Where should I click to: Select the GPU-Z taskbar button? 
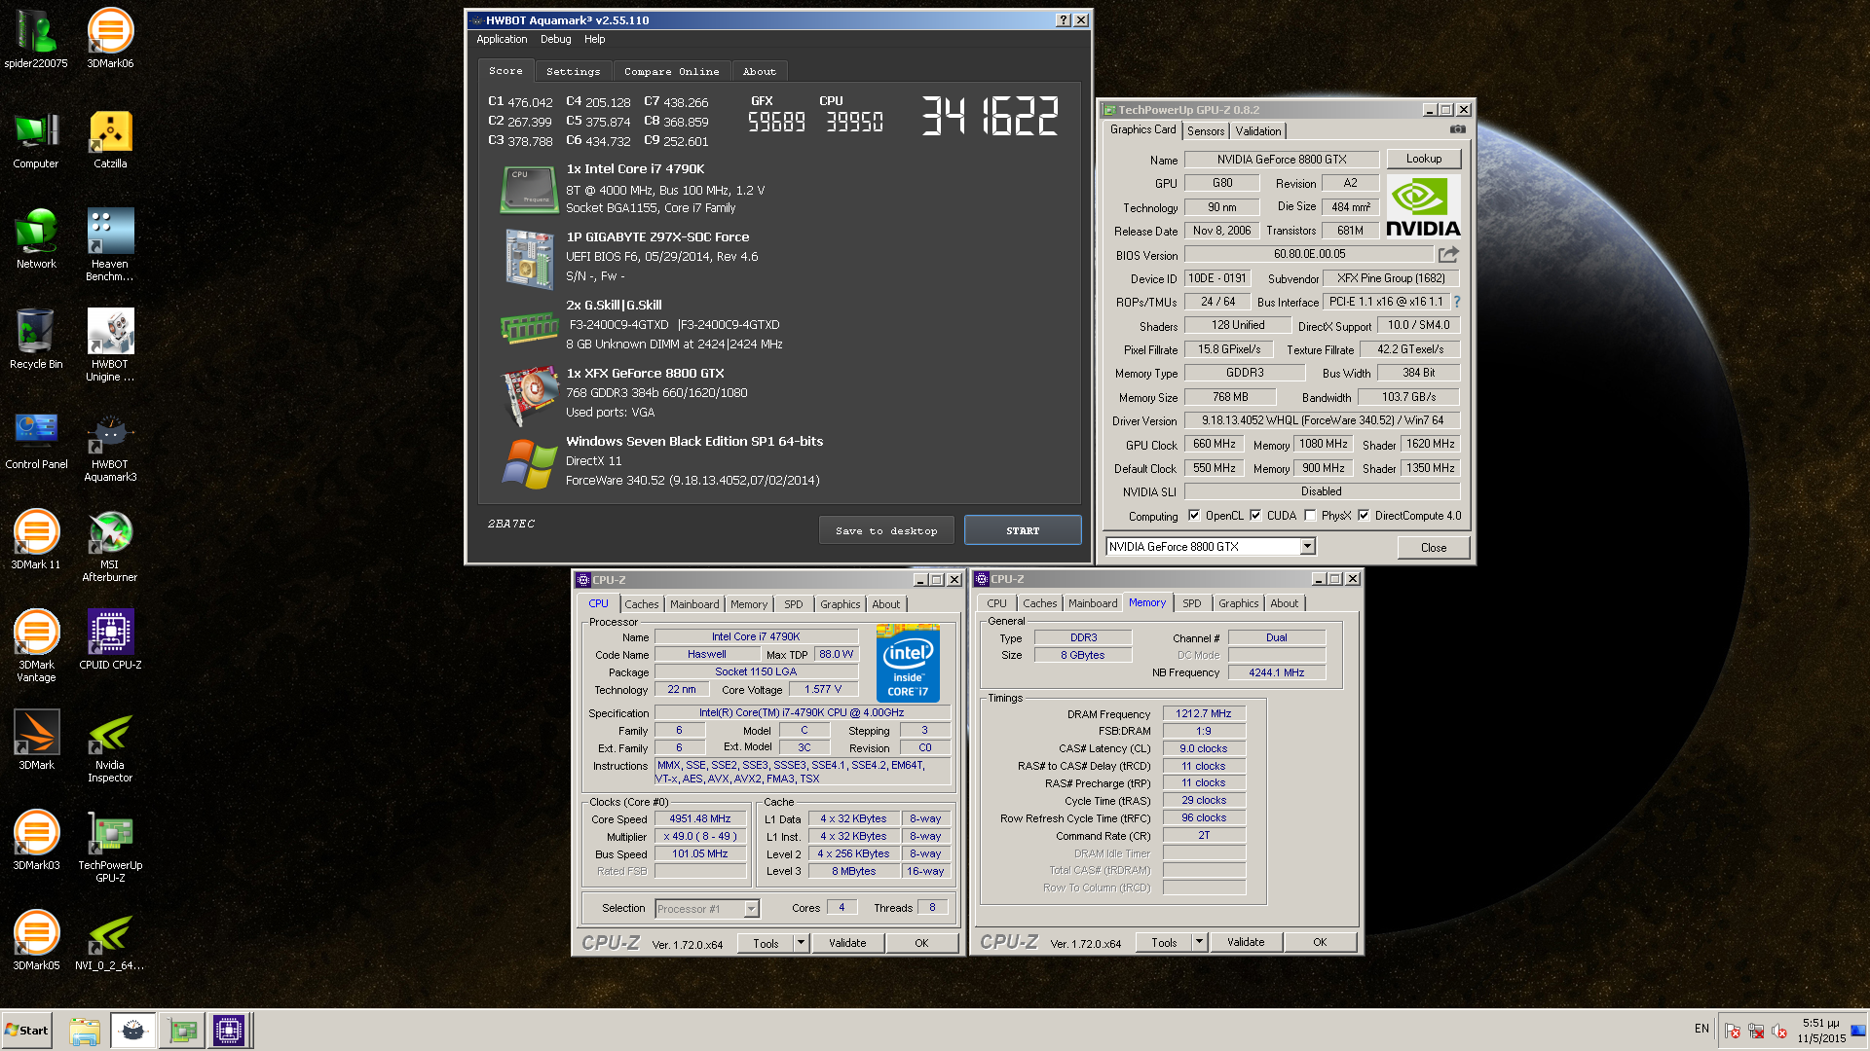(181, 1031)
